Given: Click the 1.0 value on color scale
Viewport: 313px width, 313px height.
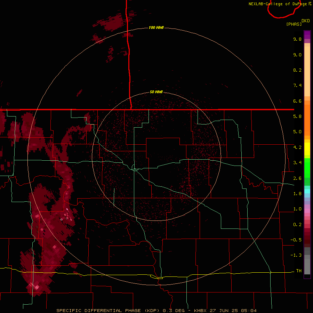Looking at the screenshot, I should pos(297,209).
